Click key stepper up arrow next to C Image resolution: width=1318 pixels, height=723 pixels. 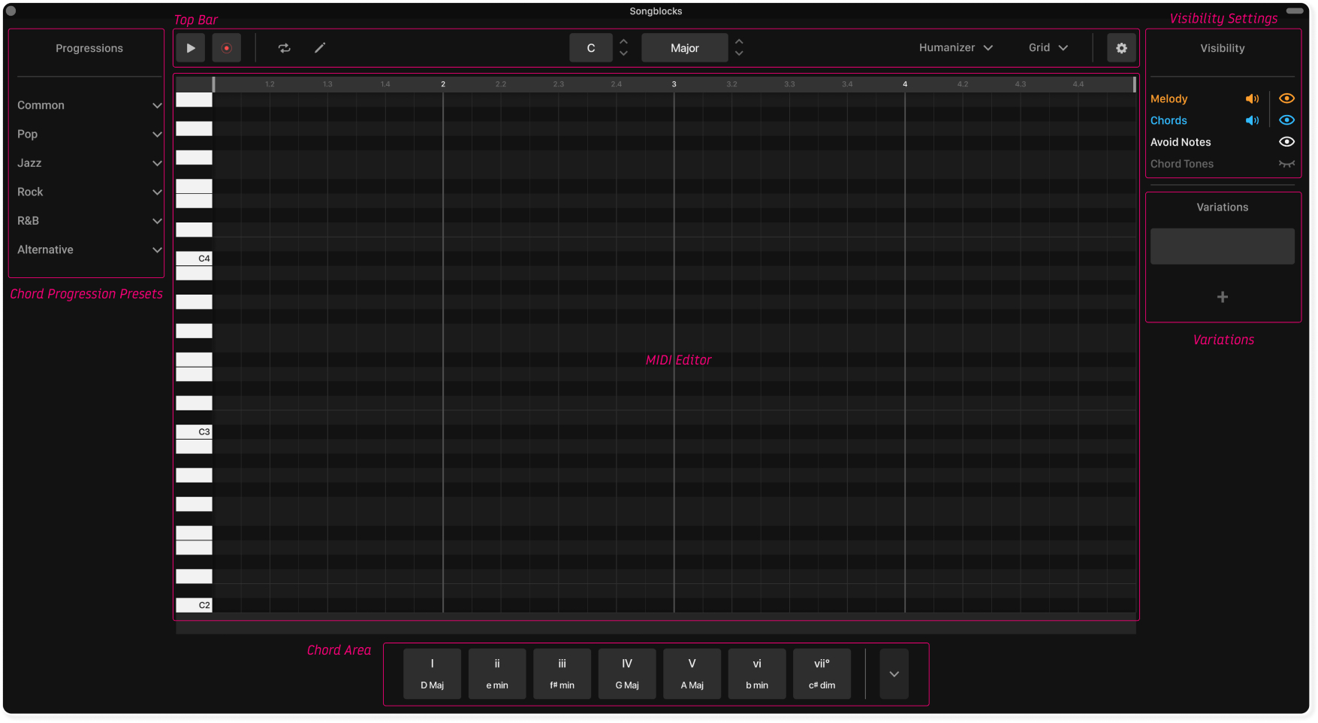click(623, 42)
